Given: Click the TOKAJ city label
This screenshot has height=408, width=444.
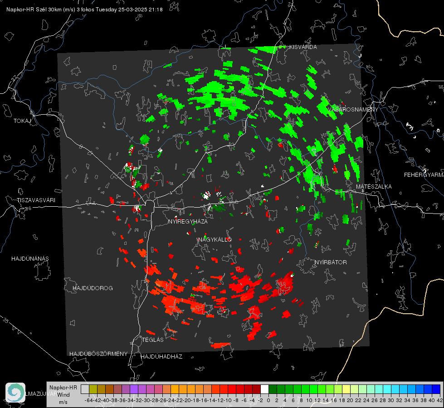Looking at the screenshot, I should [22, 121].
